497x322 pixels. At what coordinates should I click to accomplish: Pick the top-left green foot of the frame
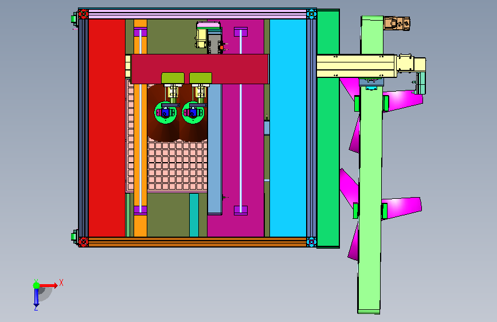74,19
